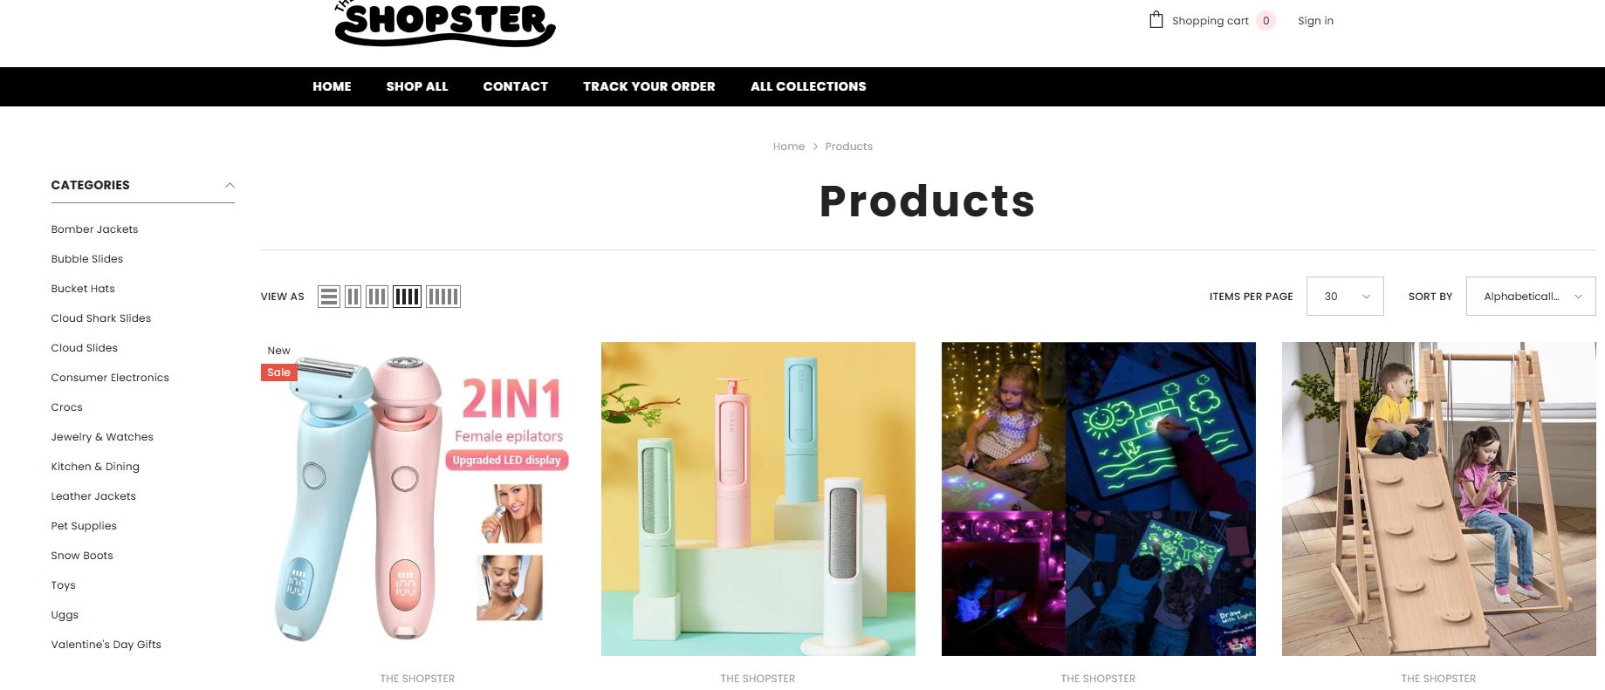Open the Sort By Alphabetically dropdown
The image size is (1605, 690).
point(1531,297)
